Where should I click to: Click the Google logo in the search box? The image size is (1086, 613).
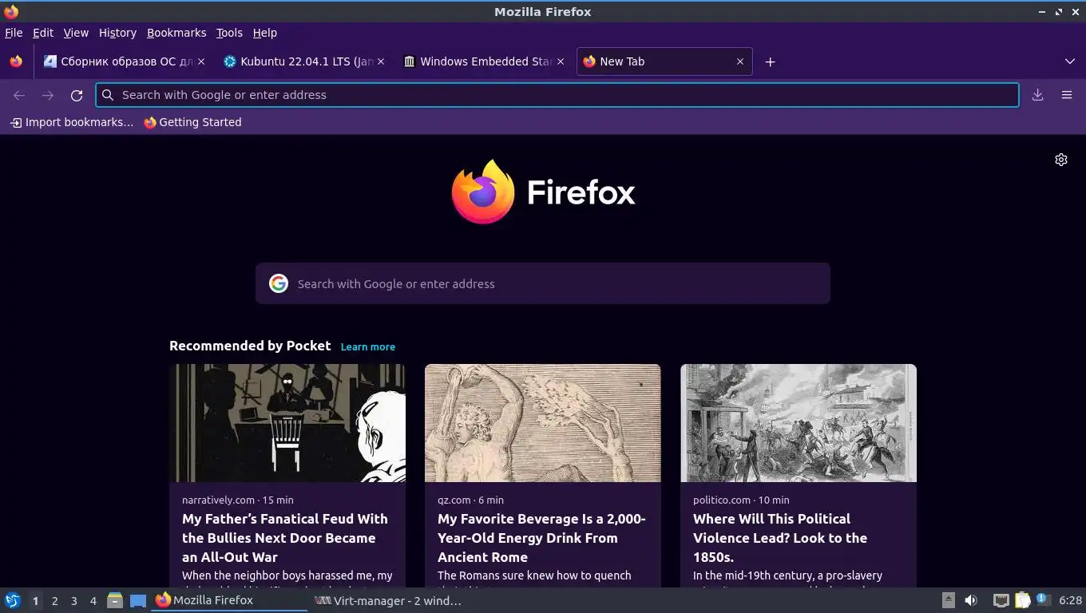pyautogui.click(x=279, y=283)
